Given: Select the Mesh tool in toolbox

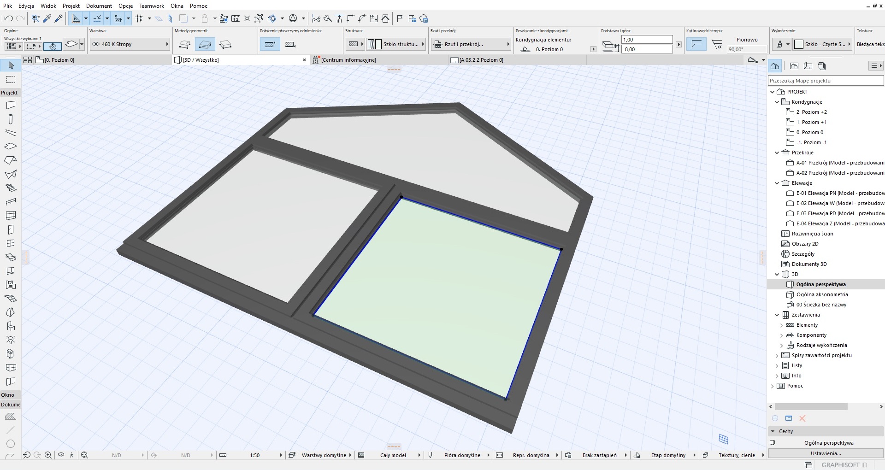Looking at the screenshot, I should tap(11, 299).
